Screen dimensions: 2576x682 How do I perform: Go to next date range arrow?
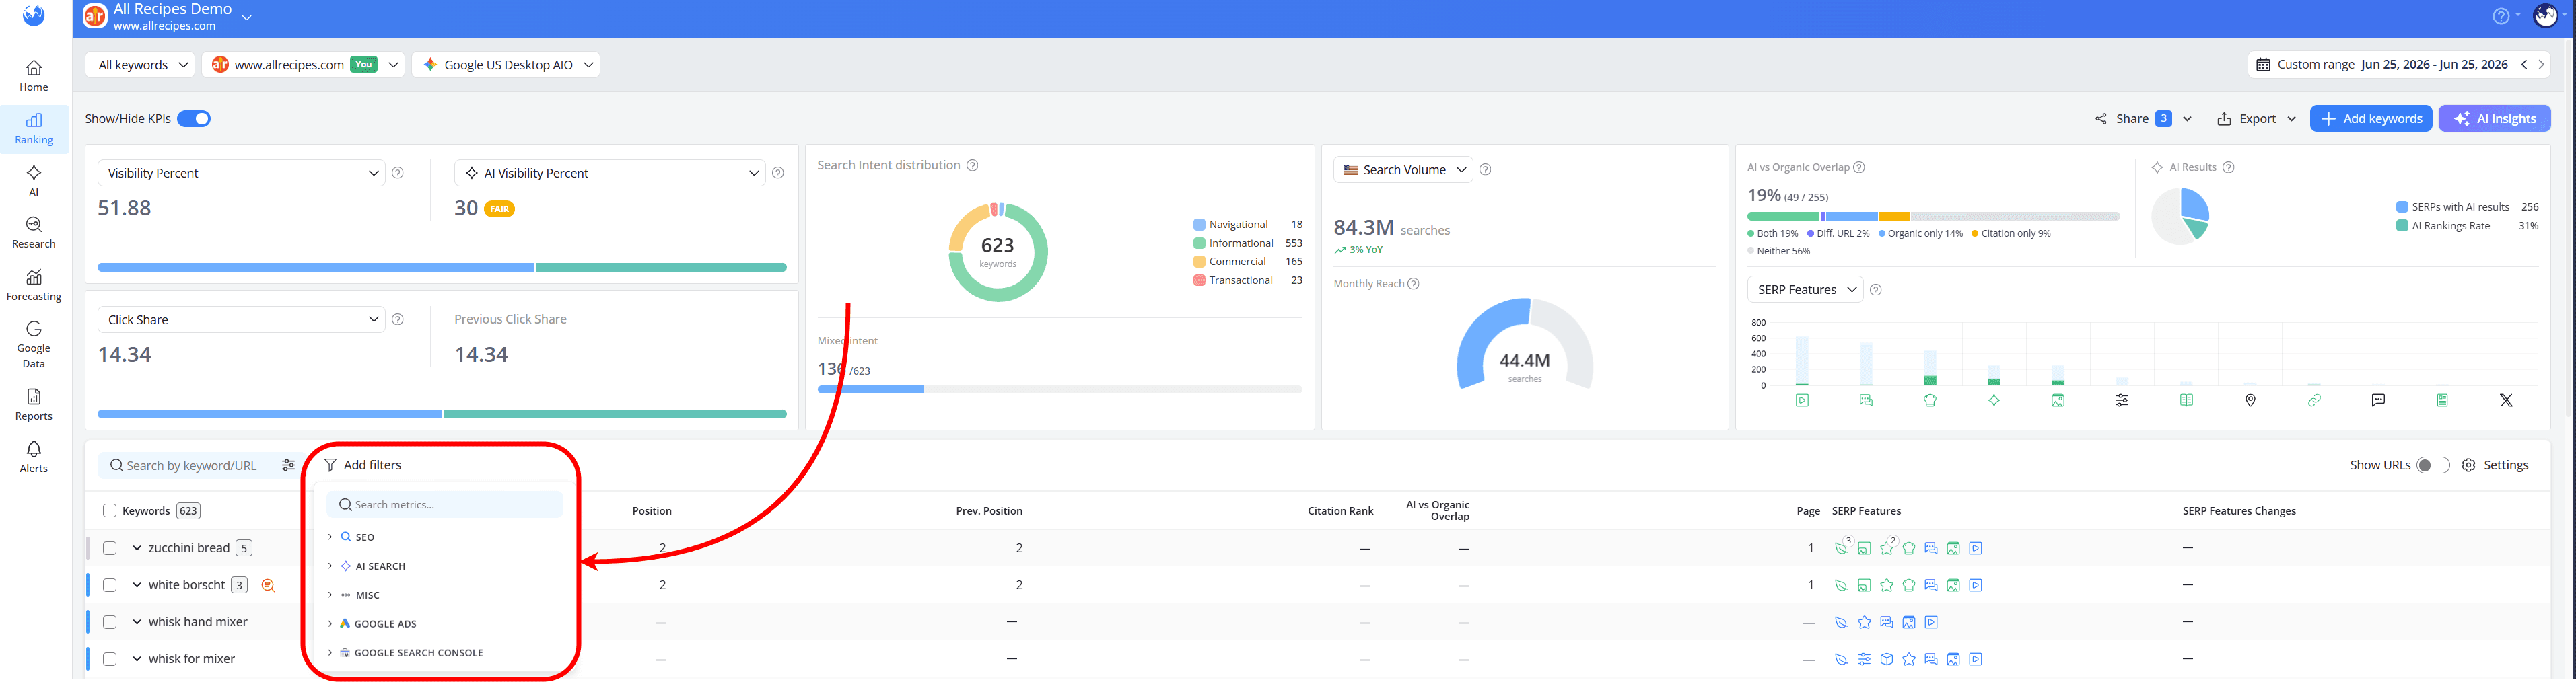point(2541,64)
